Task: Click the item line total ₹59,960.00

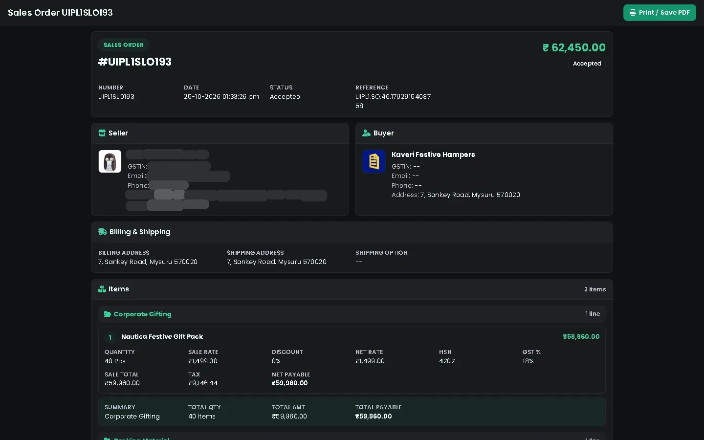Action: [581, 337]
